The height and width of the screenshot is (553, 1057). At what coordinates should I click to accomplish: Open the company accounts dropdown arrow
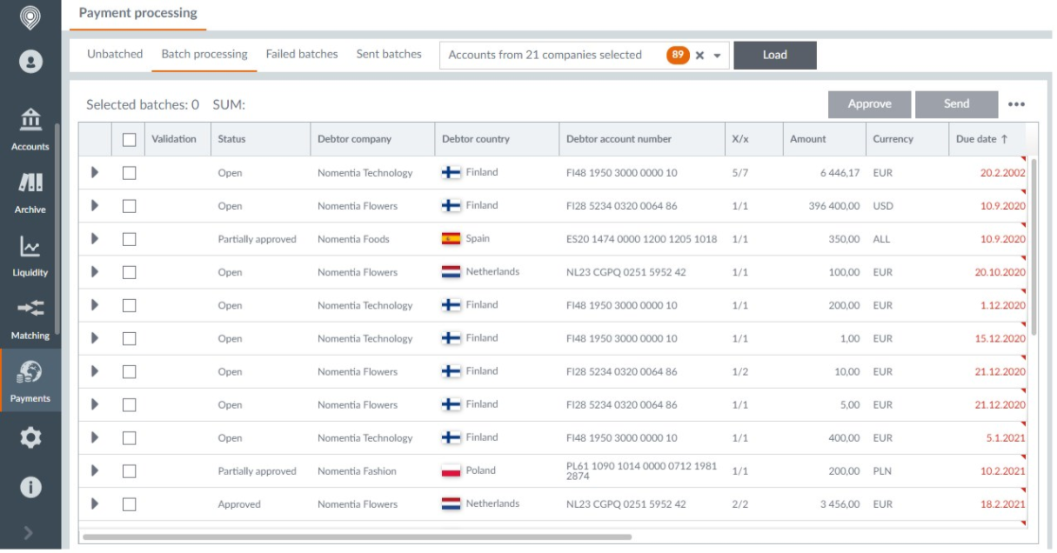[718, 56]
